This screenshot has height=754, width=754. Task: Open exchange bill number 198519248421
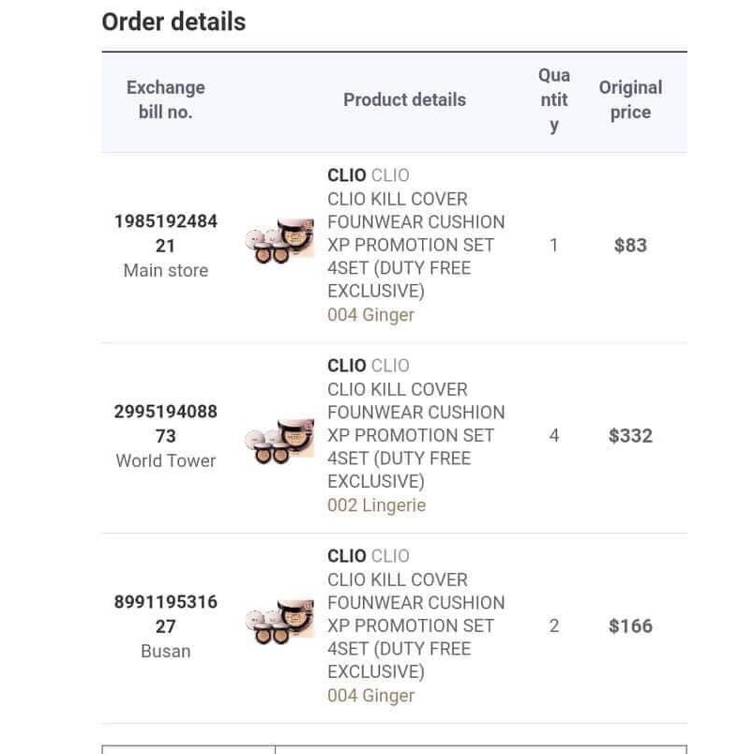click(x=166, y=234)
